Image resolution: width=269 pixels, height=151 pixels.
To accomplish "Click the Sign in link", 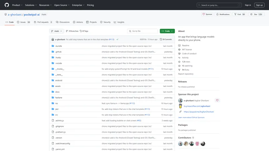I will point(248,5).
